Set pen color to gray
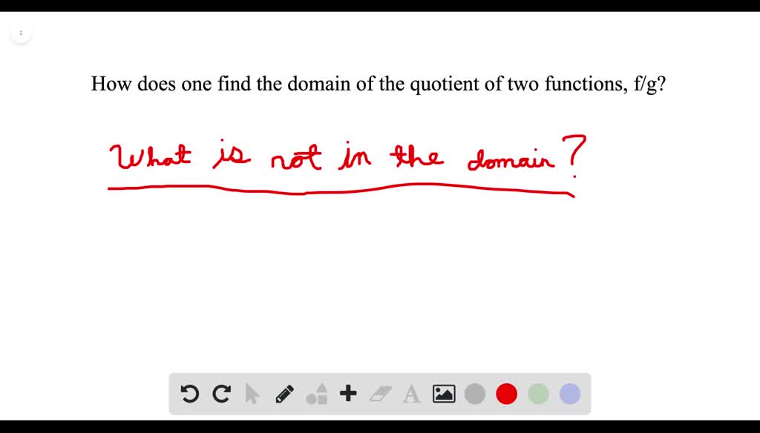This screenshot has width=760, height=433. tap(475, 394)
